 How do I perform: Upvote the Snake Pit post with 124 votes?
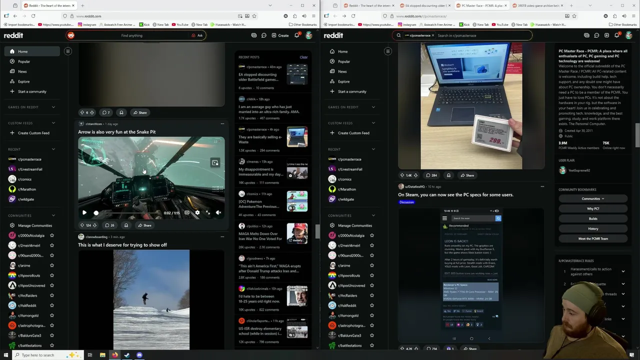(82, 225)
